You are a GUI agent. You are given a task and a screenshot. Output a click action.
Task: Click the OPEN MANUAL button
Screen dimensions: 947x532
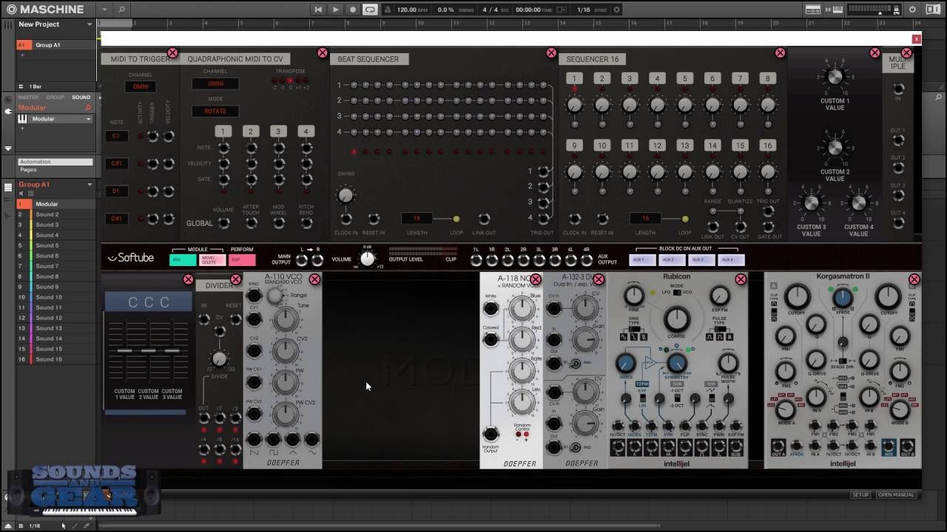click(x=896, y=495)
